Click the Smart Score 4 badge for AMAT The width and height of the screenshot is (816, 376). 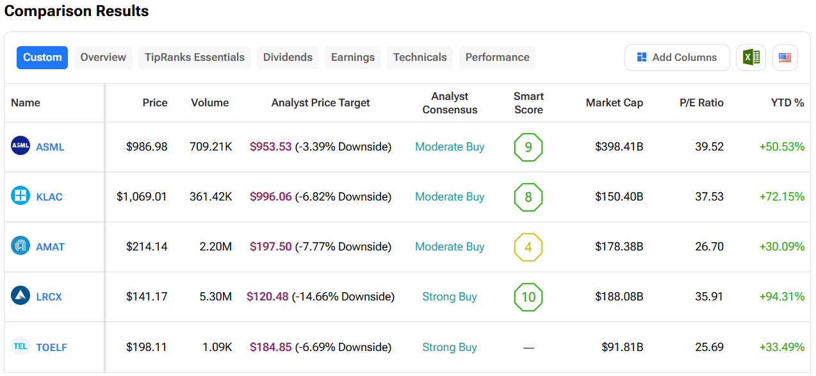pyautogui.click(x=528, y=247)
